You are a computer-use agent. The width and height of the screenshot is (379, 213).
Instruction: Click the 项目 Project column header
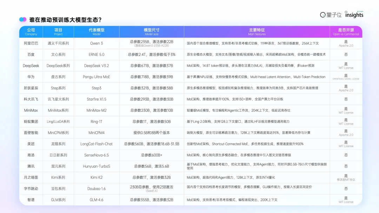[58, 32]
